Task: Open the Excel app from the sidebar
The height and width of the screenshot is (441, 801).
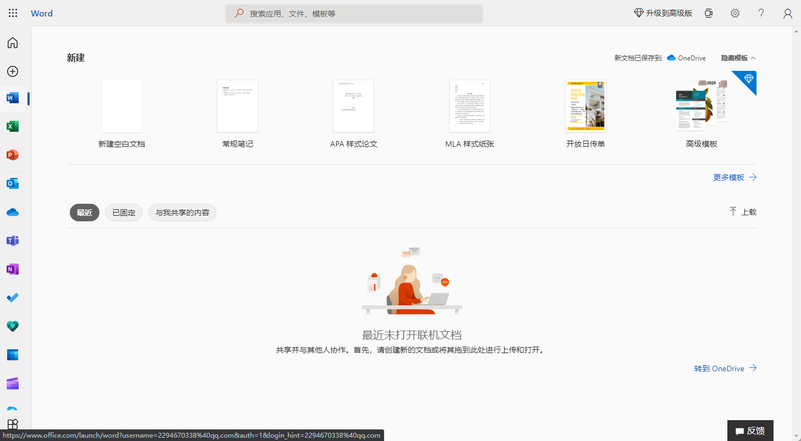Action: (12, 126)
